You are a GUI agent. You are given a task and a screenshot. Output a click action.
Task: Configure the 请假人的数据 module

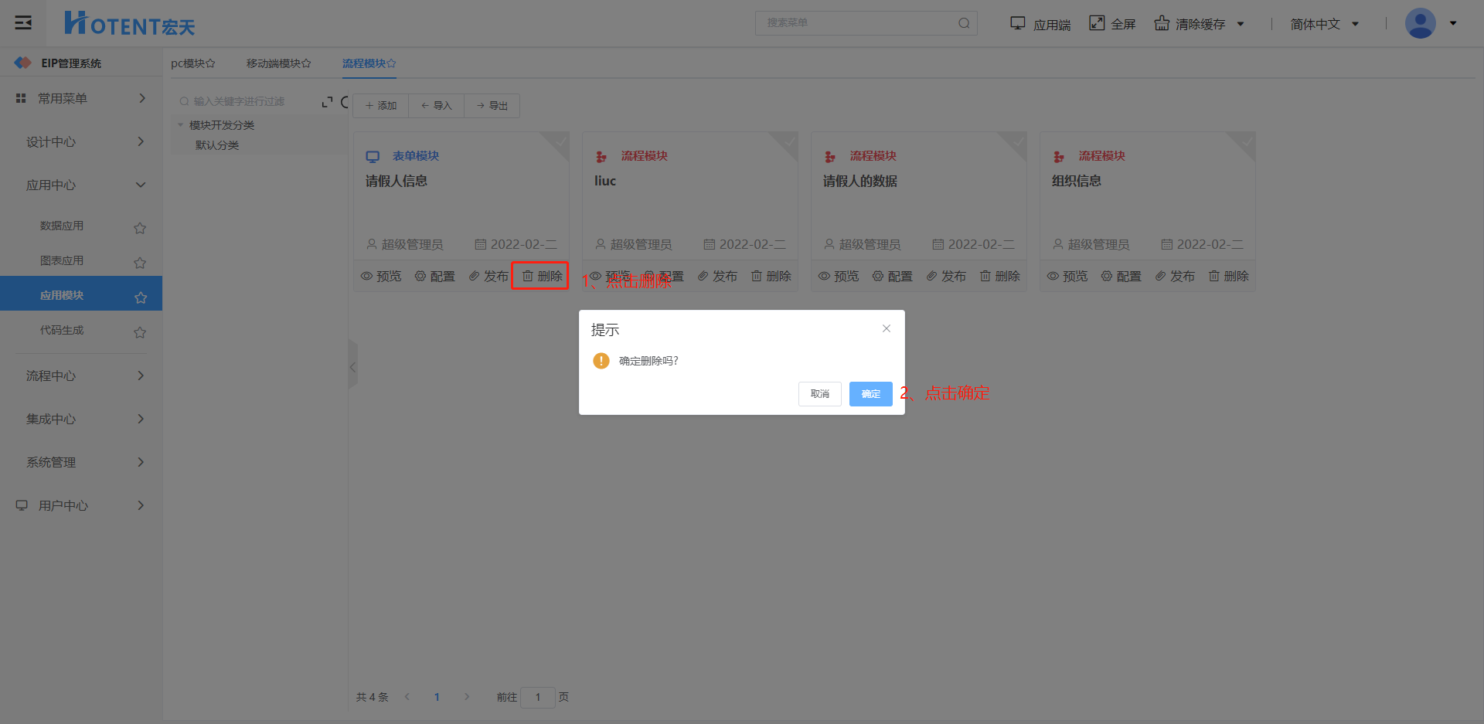click(892, 276)
